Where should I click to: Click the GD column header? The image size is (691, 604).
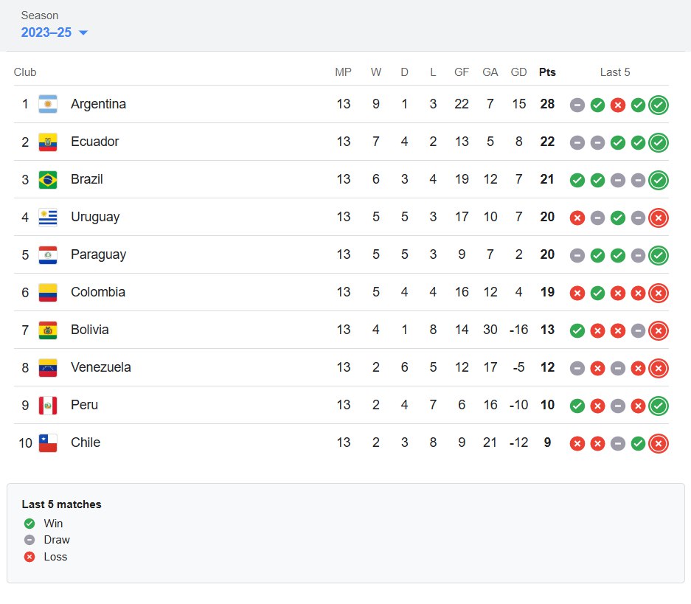click(519, 72)
